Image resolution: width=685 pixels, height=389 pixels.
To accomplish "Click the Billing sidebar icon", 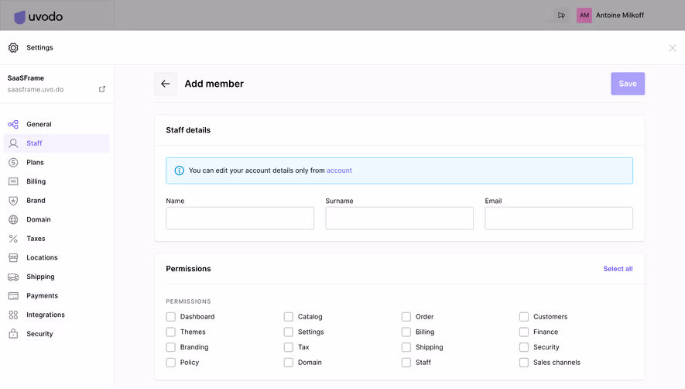I will [x=13, y=181].
